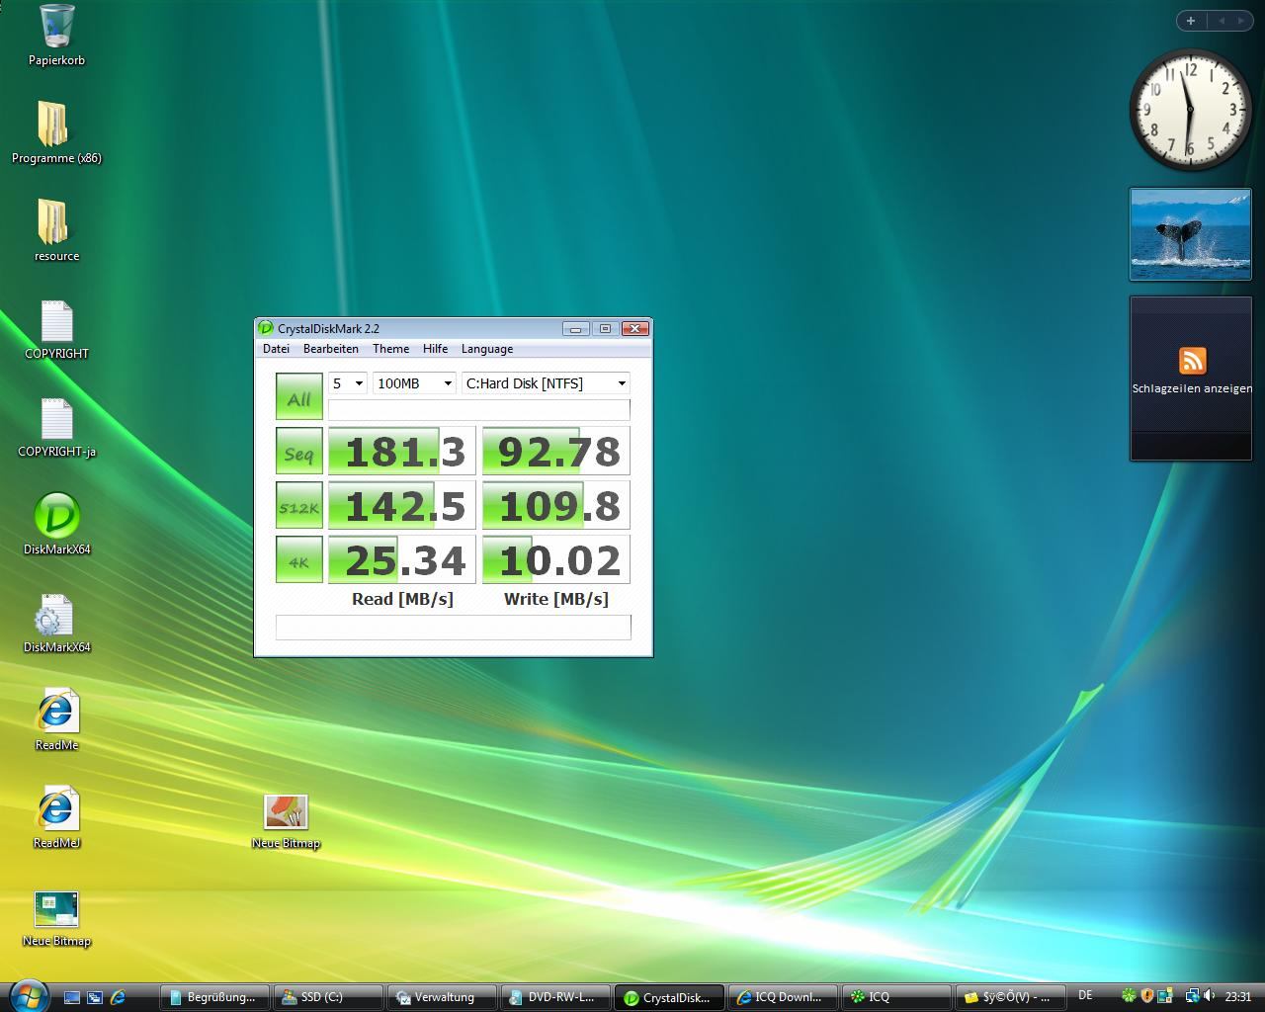1265x1012 pixels.
Task: Click the Show Desktop quick launch icon
Action: pyautogui.click(x=72, y=997)
